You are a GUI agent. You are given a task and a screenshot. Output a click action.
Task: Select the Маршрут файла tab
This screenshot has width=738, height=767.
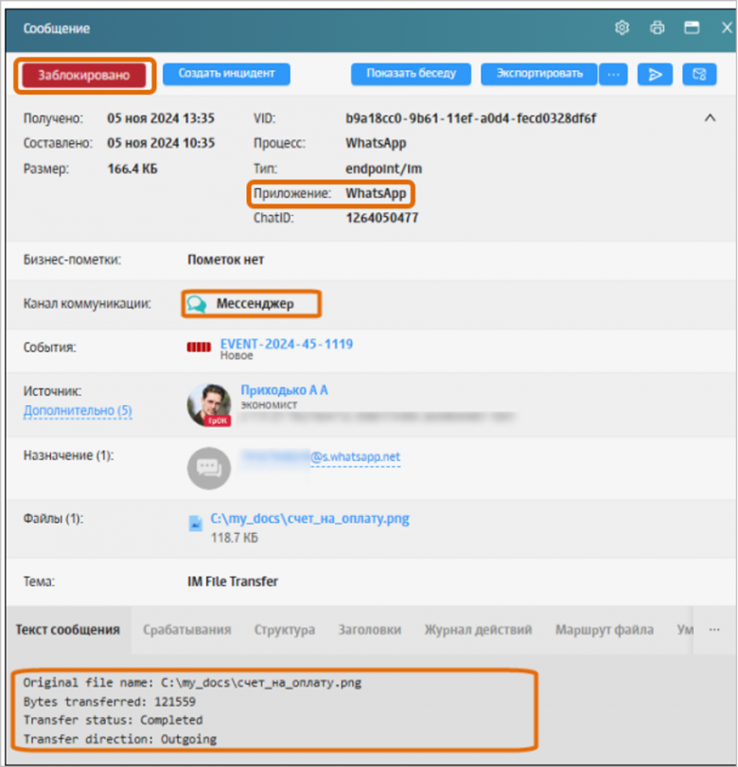pyautogui.click(x=604, y=630)
